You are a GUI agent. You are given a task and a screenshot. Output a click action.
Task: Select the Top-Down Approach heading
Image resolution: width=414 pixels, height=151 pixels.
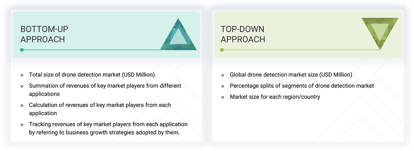point(243,34)
